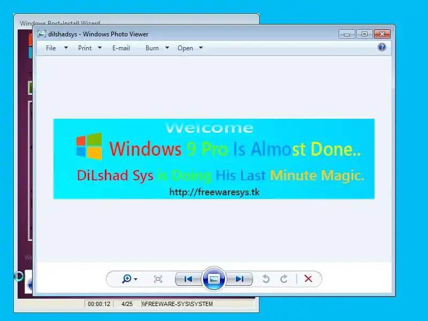
Task: Click the dilshadsys - Windows Photo Viewer title
Action: coord(98,34)
